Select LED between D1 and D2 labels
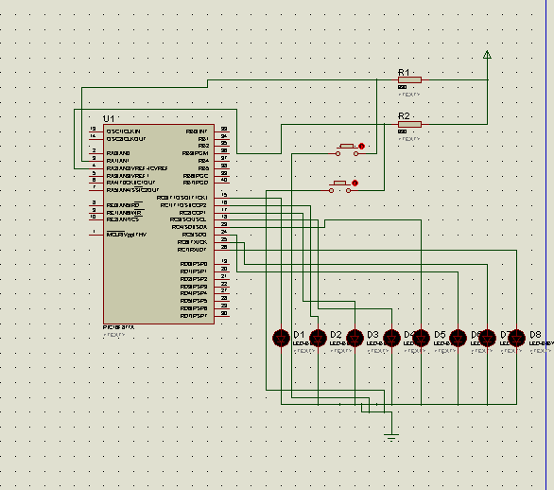554x490 pixels. (x=318, y=338)
